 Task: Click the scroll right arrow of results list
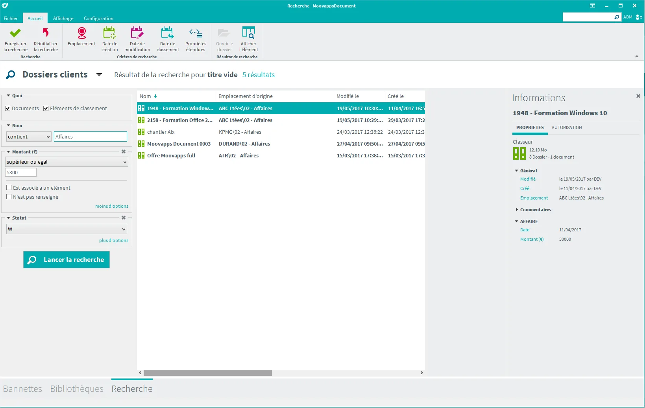point(421,373)
